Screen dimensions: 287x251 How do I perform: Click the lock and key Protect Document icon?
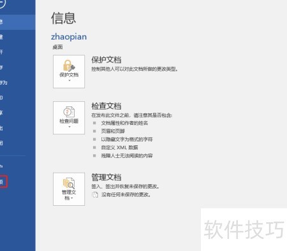tap(69, 66)
